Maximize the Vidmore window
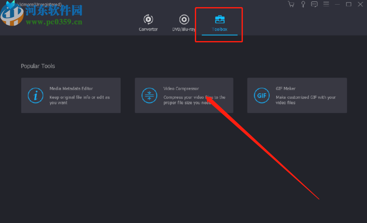Viewport: 367px width, 223px height. tap(349, 4)
